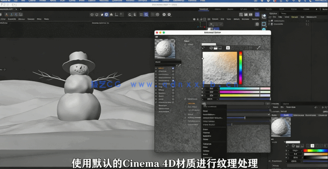Click the first color value field in Material Editor
The image size is (328, 169).
pyautogui.click(x=211, y=88)
